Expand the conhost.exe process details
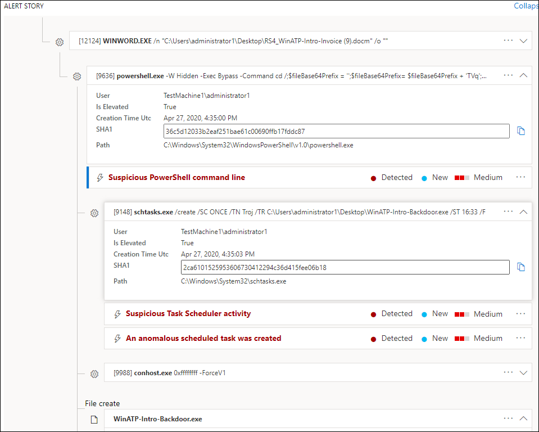 524,372
